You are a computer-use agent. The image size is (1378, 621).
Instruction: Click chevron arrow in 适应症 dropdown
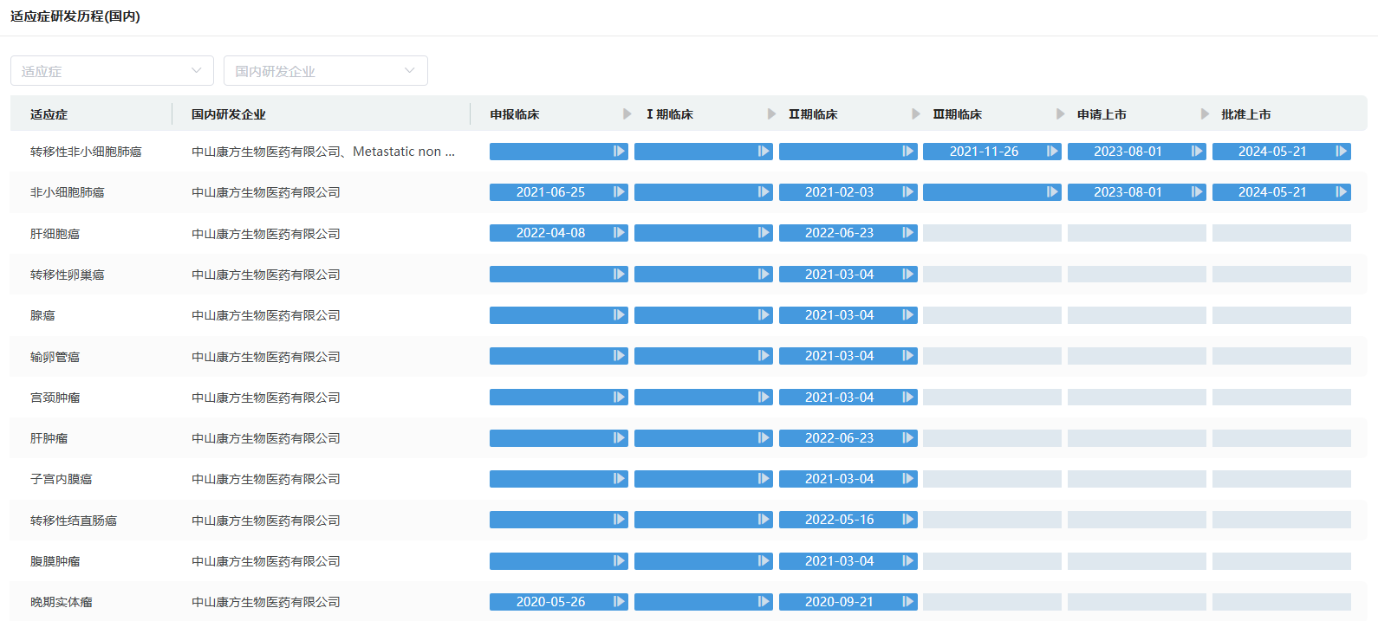[197, 71]
